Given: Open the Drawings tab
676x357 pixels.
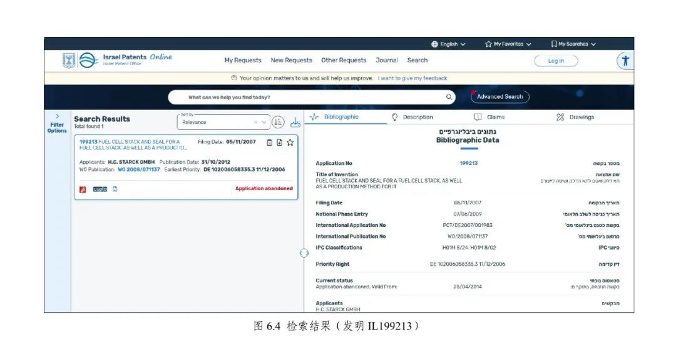Looking at the screenshot, I should (575, 117).
